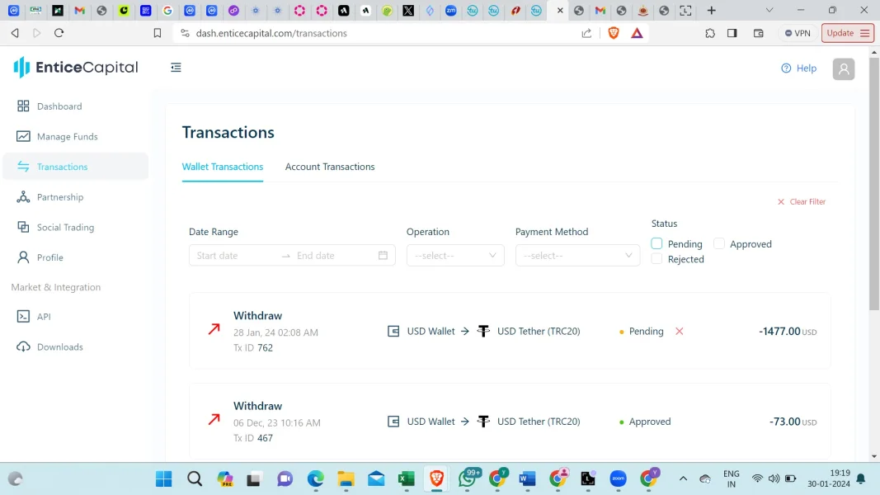The height and width of the screenshot is (495, 880).
Task: Bookmark this page
Action: (158, 33)
